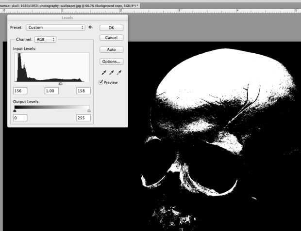Click the output levels field showing 255
301x231 pixels.
coord(84,118)
